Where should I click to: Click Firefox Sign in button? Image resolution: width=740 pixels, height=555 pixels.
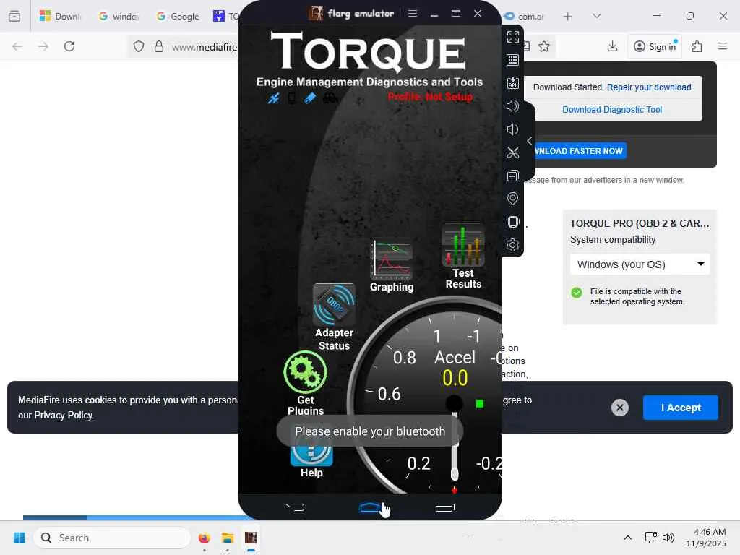coord(655,46)
